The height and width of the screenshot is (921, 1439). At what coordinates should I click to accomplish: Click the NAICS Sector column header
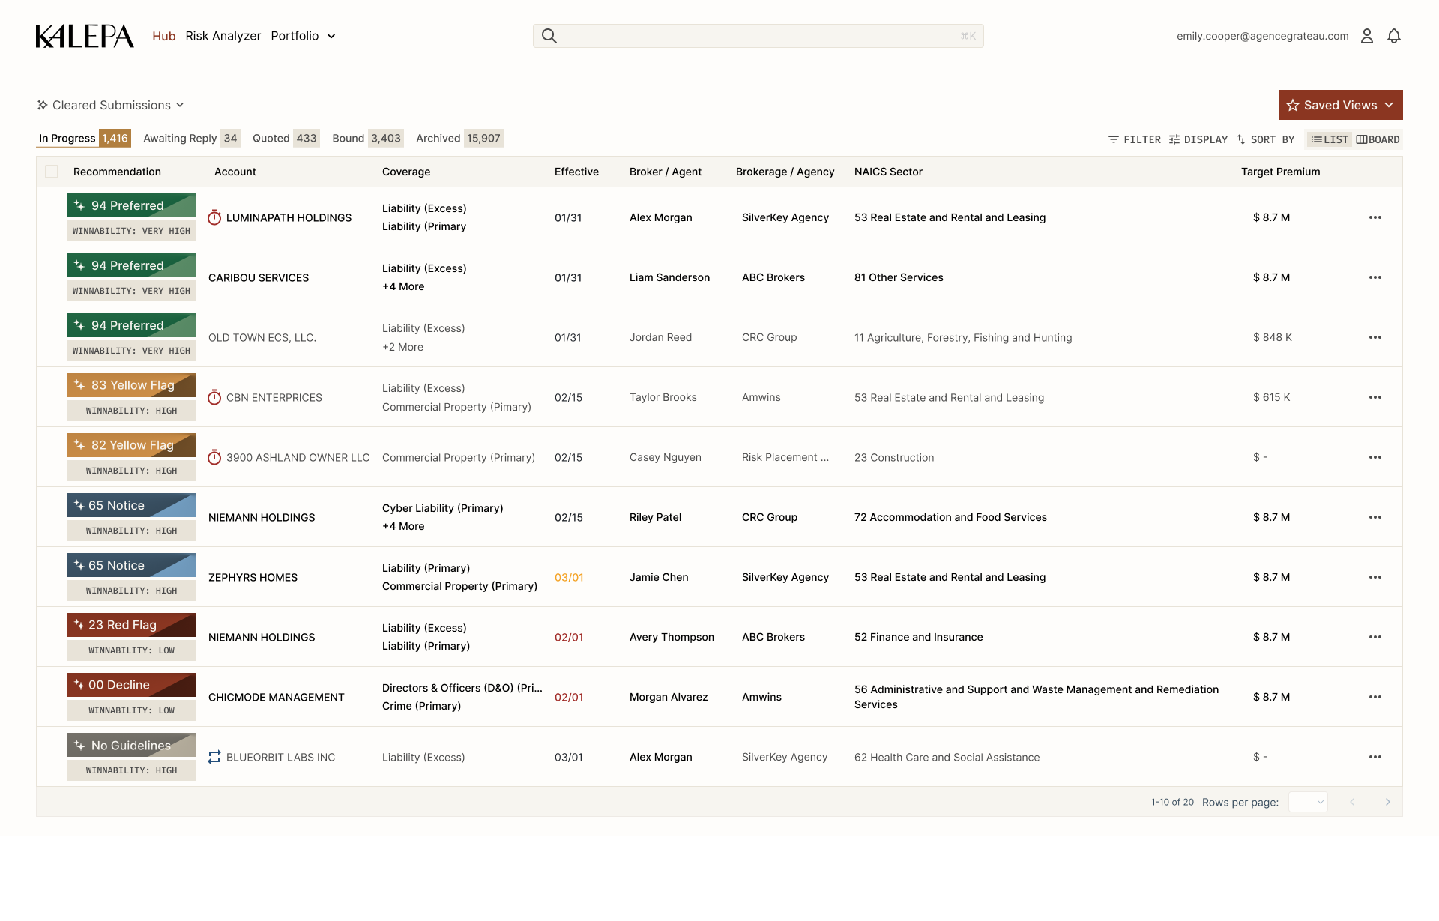[888, 172]
